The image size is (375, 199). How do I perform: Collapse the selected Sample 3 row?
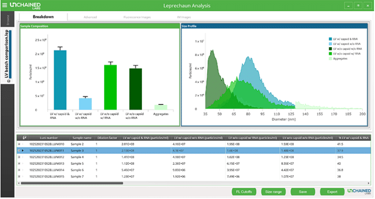coord(20,151)
